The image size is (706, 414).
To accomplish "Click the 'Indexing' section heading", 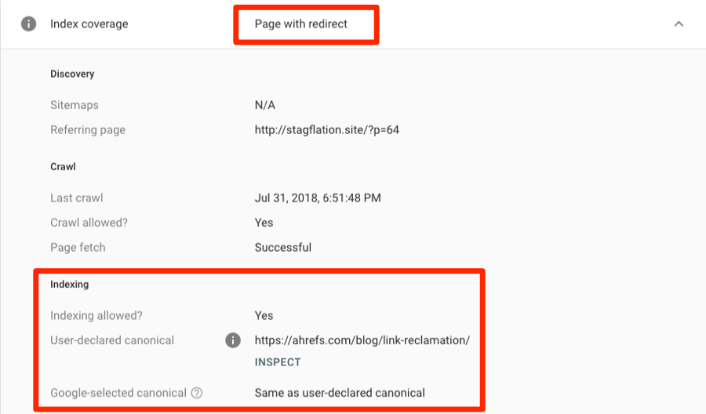I will (x=69, y=284).
